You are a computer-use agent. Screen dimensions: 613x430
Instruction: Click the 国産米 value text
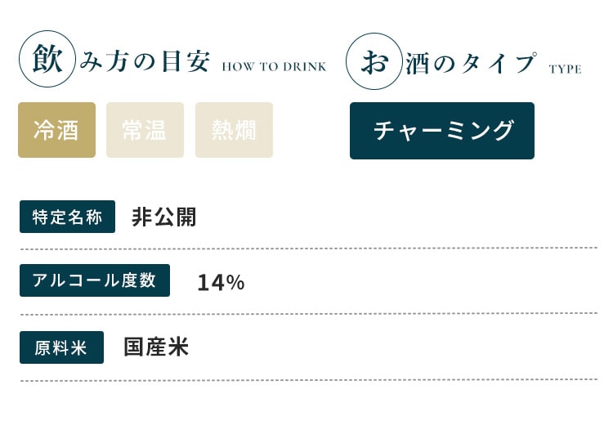(x=156, y=347)
